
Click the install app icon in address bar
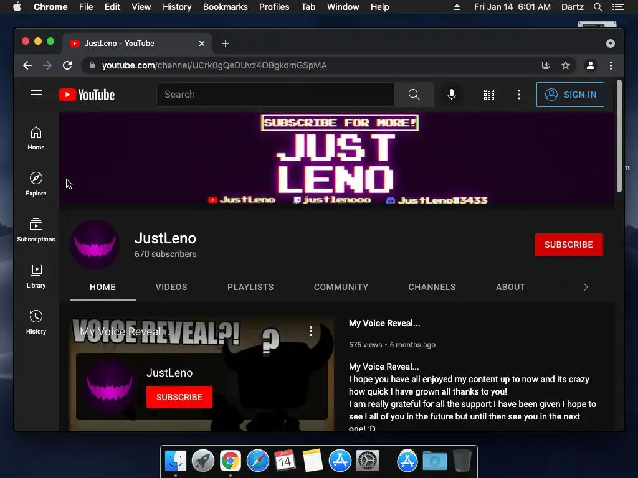(546, 65)
